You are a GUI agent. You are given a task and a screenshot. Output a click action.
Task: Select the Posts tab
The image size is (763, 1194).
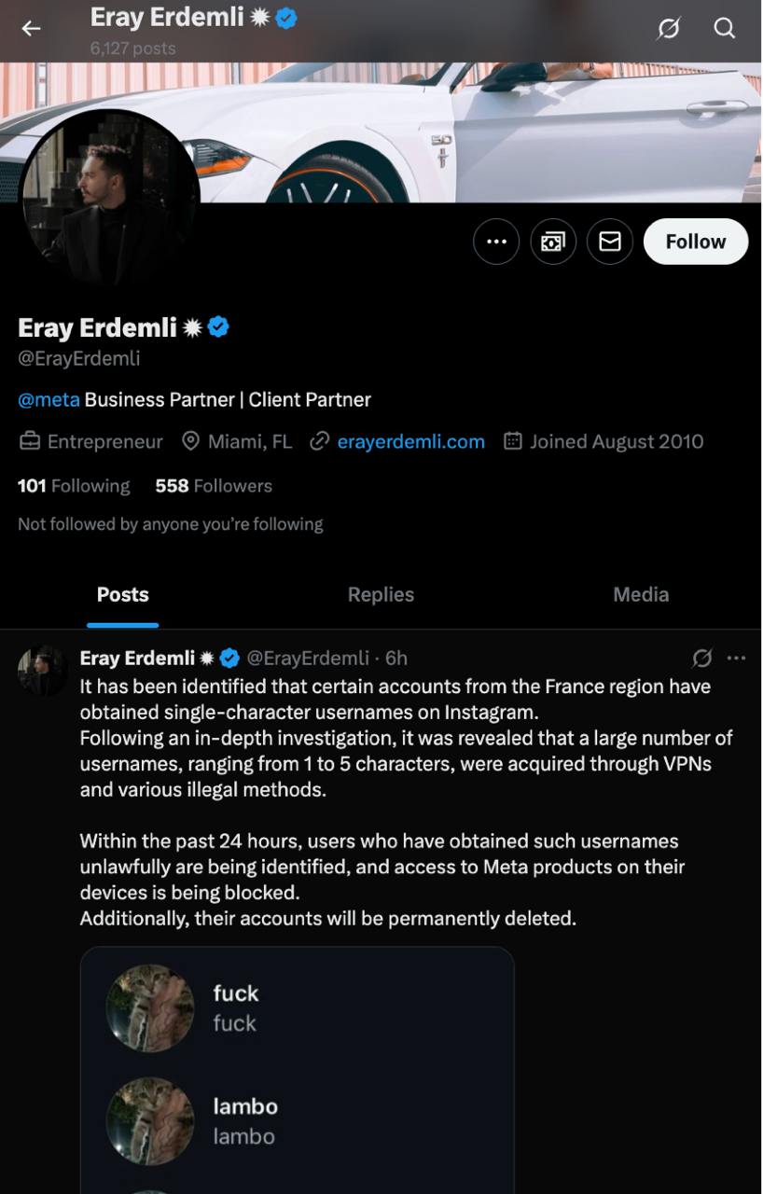122,595
